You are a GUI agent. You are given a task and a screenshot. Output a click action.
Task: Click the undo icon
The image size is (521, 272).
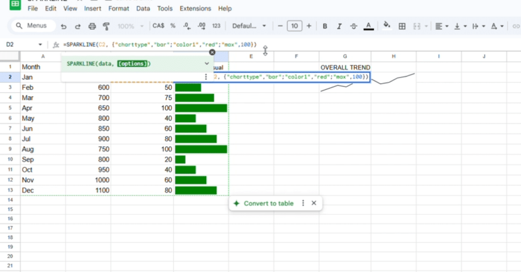point(63,26)
